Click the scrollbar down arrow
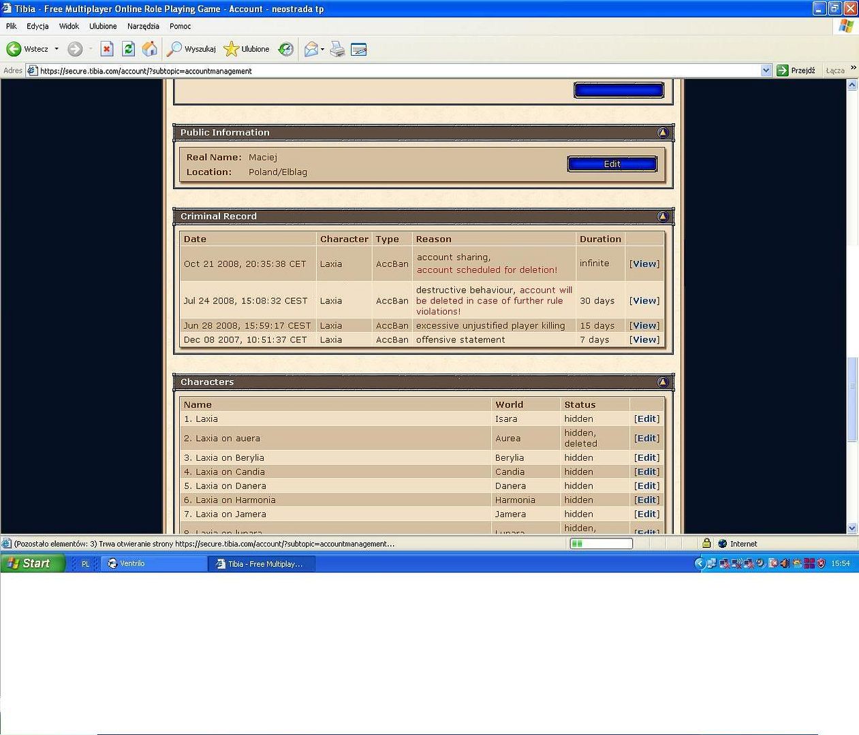The height and width of the screenshot is (735, 859). [x=852, y=528]
